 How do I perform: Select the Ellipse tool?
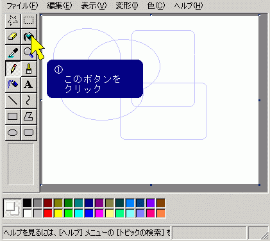click(13, 133)
